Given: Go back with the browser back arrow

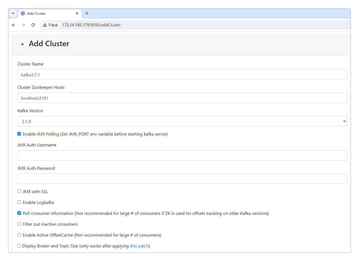Looking at the screenshot, I should click(14, 25).
